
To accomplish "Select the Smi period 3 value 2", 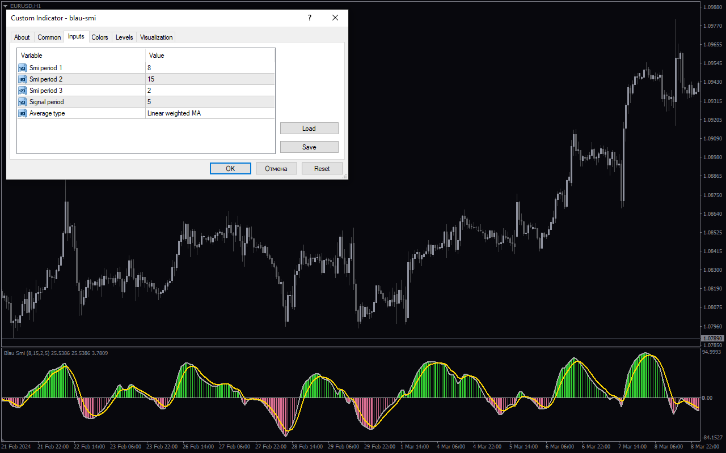I will 210,91.
